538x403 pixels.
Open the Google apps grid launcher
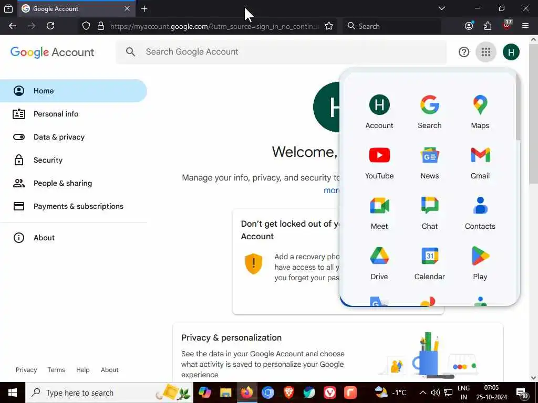click(x=485, y=52)
